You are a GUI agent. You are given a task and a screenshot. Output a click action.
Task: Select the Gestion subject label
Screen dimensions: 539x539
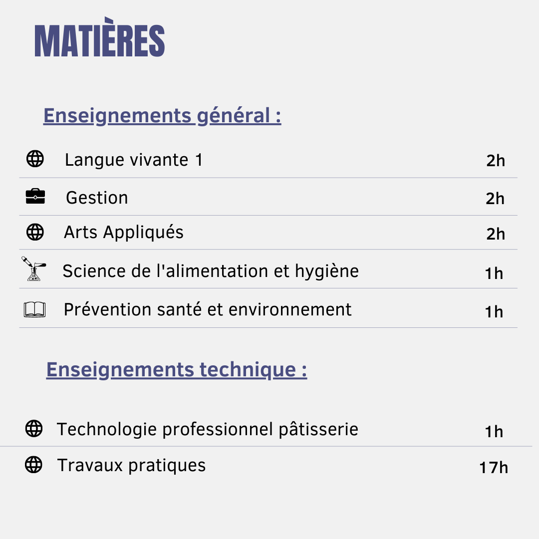pos(97,198)
